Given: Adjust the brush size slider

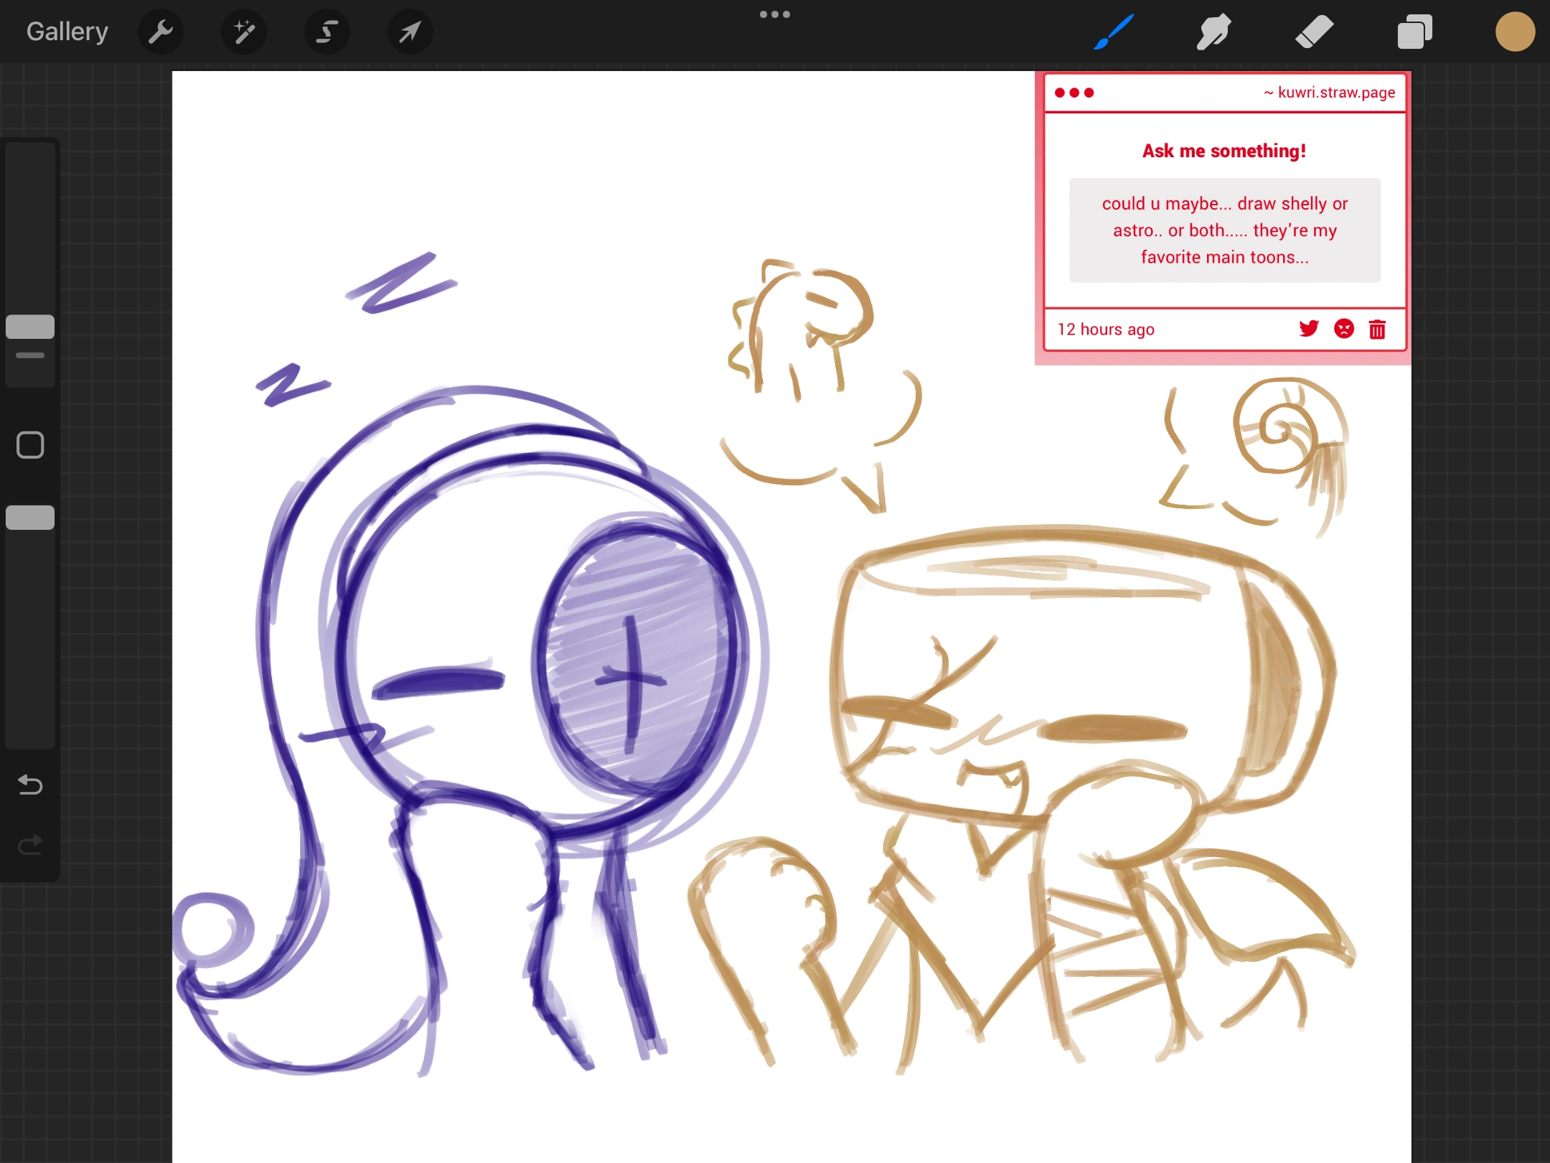Looking at the screenshot, I should click(x=30, y=327).
